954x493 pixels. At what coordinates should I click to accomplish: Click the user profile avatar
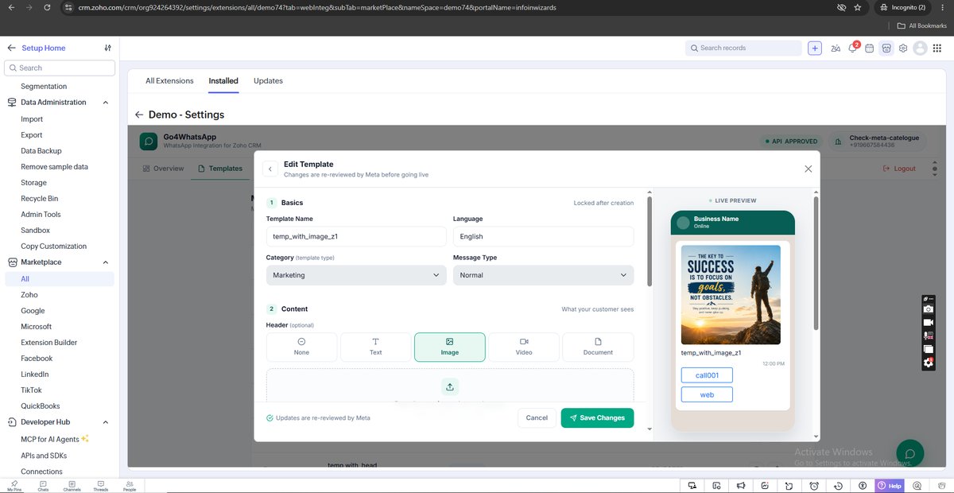920,49
